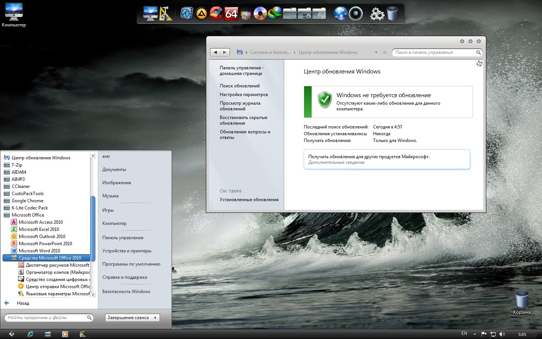
Task: Open the music folder with speaker in dock
Action: tap(319, 14)
